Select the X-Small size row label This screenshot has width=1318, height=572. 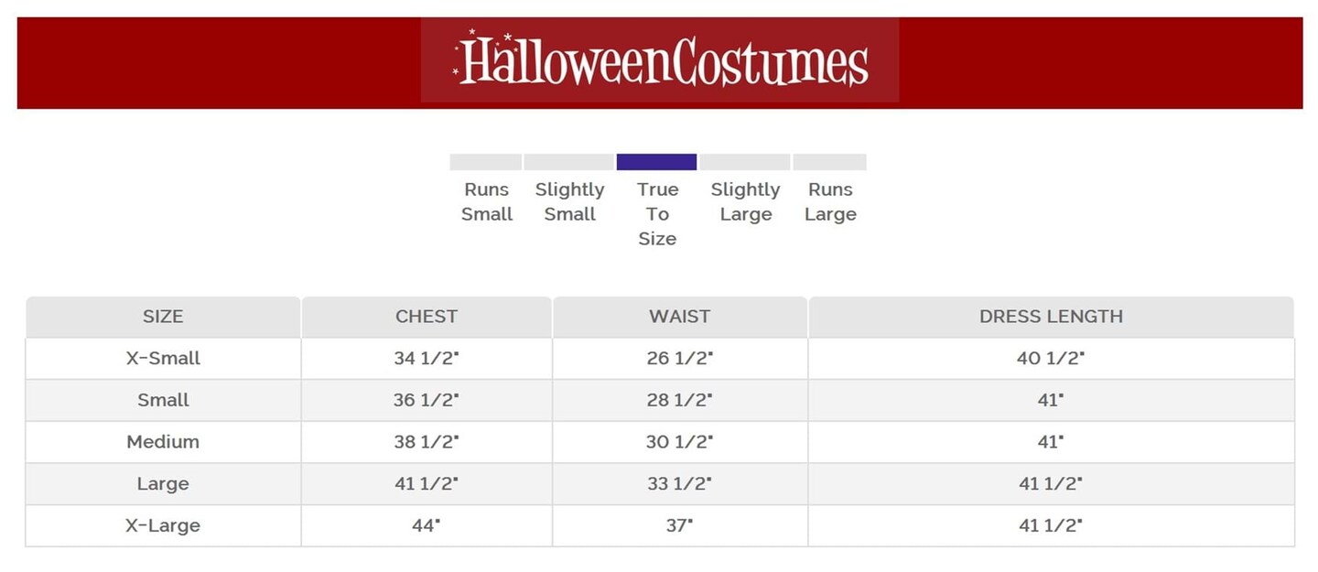tap(163, 359)
